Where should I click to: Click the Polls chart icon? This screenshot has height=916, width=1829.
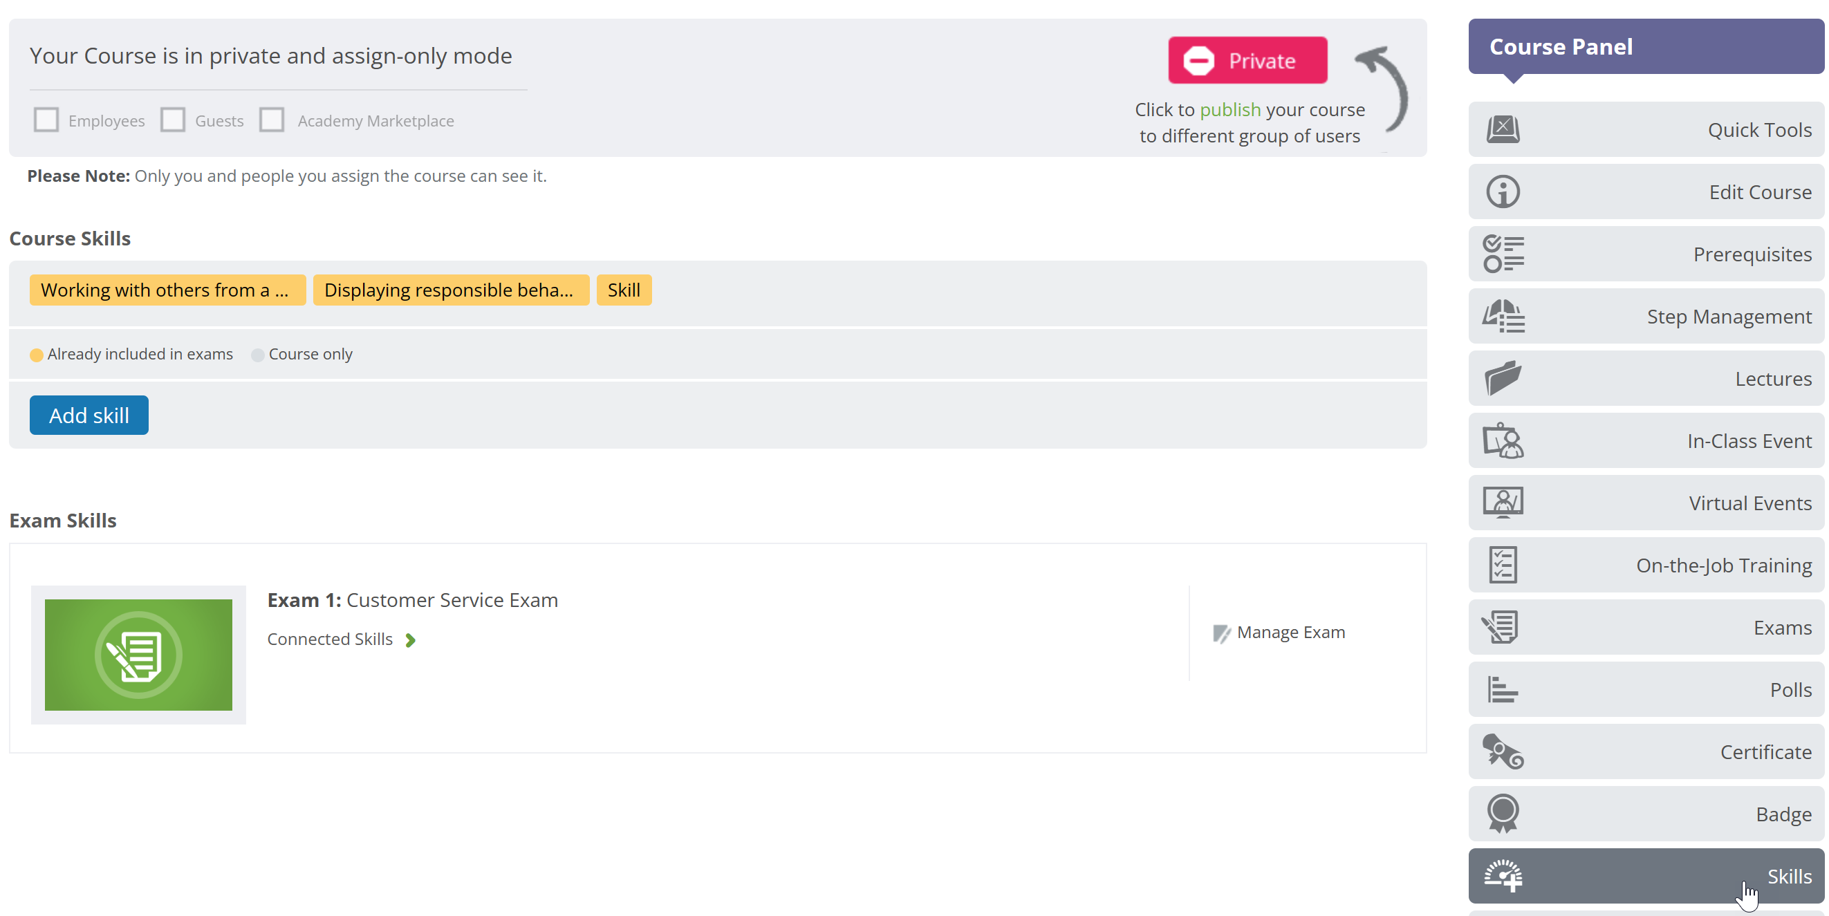point(1503,689)
